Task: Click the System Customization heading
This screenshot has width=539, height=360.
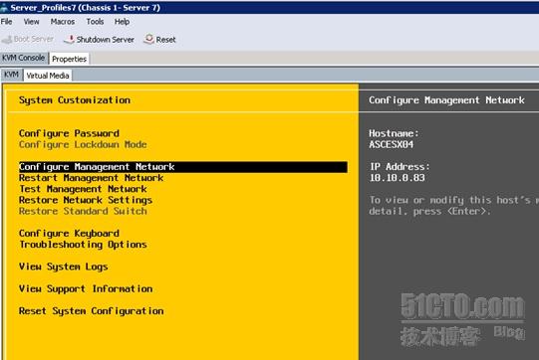Action: tap(75, 100)
